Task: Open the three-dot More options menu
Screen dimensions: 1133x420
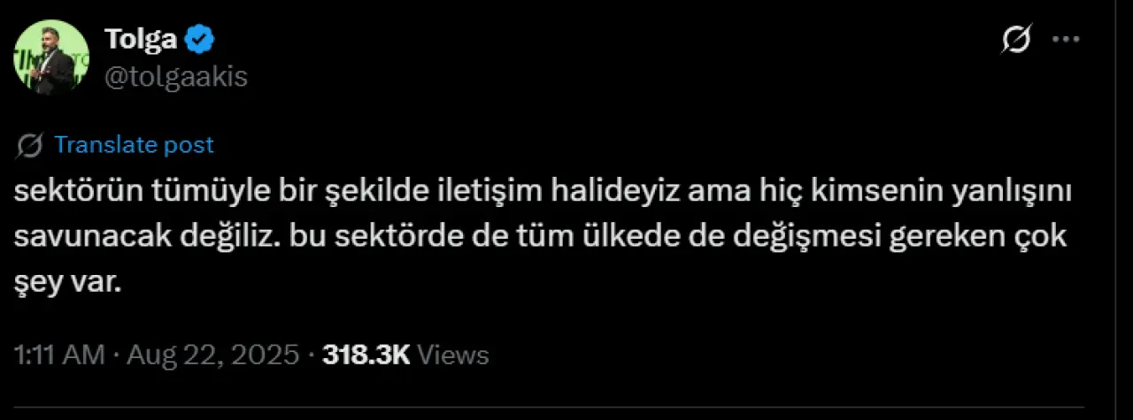Action: (1065, 41)
